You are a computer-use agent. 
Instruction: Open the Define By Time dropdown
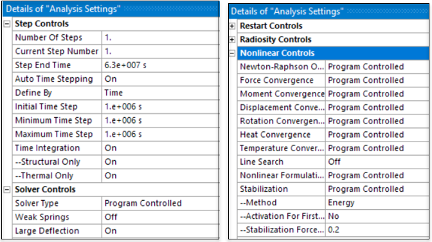160,93
